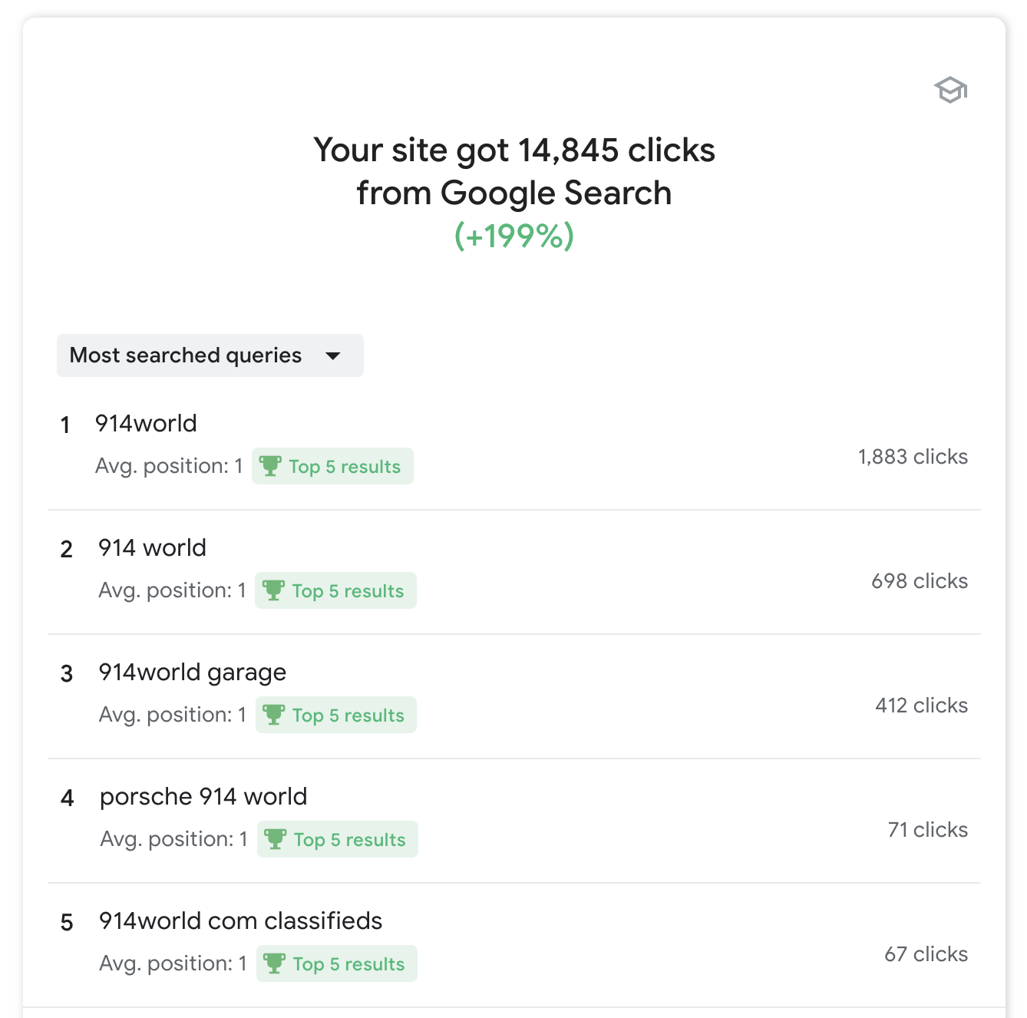The height and width of the screenshot is (1018, 1027).
Task: Select the 914 world query title
Action: click(x=152, y=548)
